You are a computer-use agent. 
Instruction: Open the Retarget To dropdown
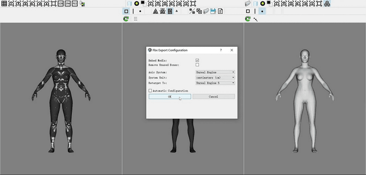point(215,83)
